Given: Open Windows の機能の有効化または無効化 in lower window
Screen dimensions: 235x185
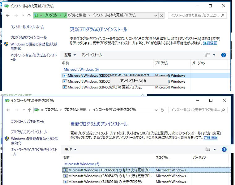Looking at the screenshot, I should coord(34,141).
